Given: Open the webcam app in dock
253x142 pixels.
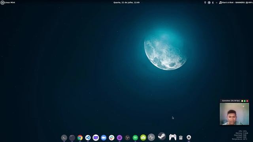Looking at the screenshot, I should [189, 138].
